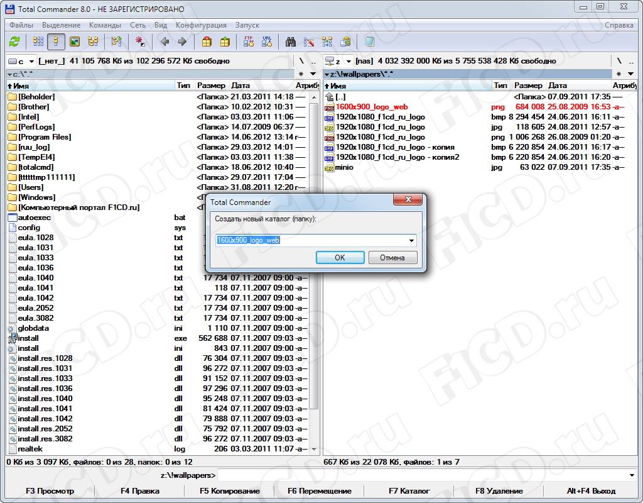The height and width of the screenshot is (503, 643).
Task: Select the [Windows] folder icon
Action: [13, 197]
